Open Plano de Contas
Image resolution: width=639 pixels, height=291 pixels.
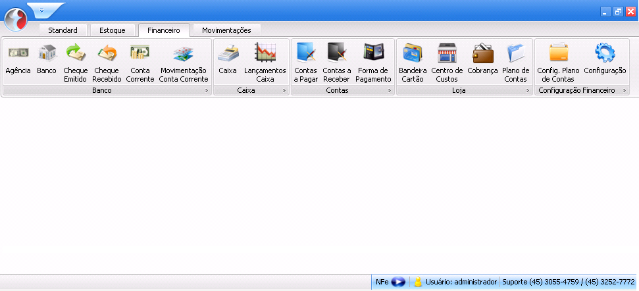pos(515,63)
